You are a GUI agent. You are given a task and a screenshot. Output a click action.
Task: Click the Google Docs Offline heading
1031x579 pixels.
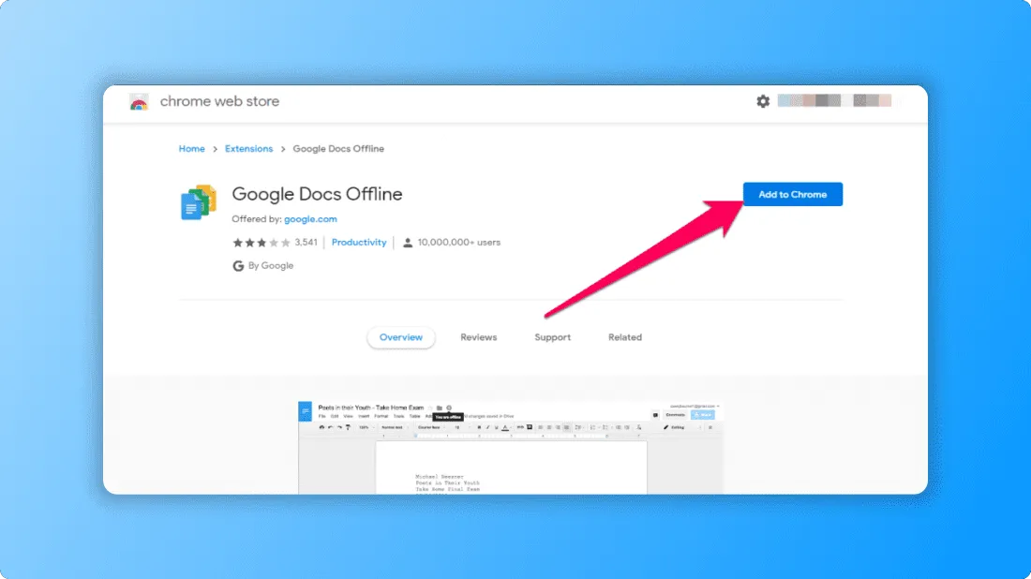[317, 194]
